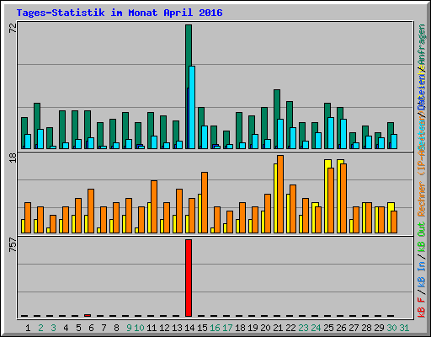
Task: Click the middle chart maximum value '18'
Action: [x=13, y=158]
